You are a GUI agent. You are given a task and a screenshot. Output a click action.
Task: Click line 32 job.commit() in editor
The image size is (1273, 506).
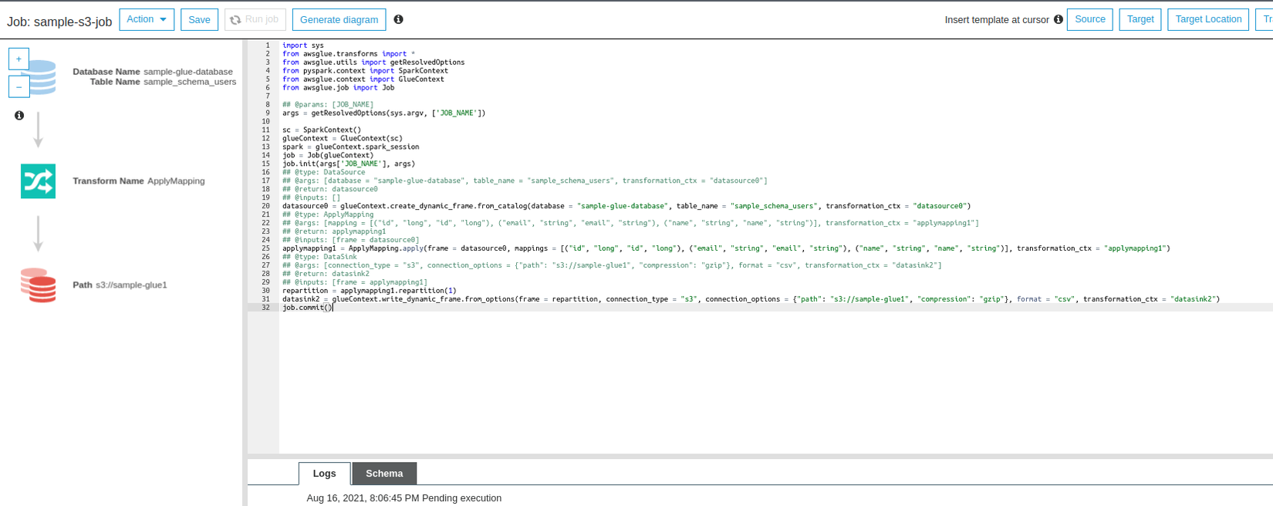[x=307, y=308]
